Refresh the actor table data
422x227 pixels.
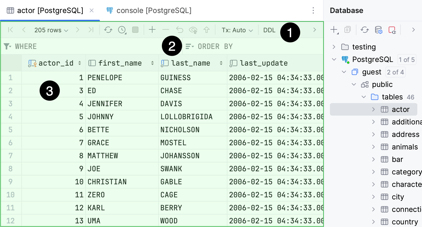pyautogui.click(x=108, y=30)
